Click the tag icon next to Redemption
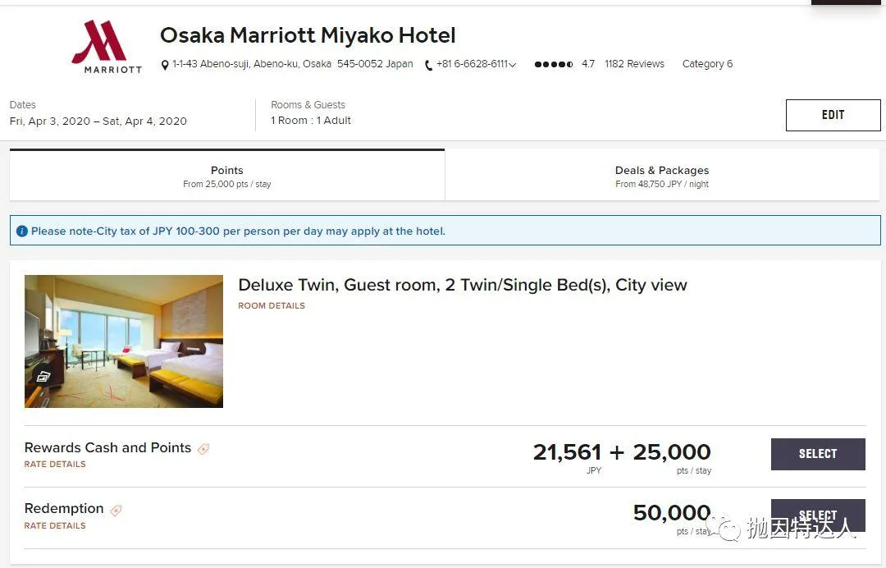The width and height of the screenshot is (886, 568). pos(116,511)
